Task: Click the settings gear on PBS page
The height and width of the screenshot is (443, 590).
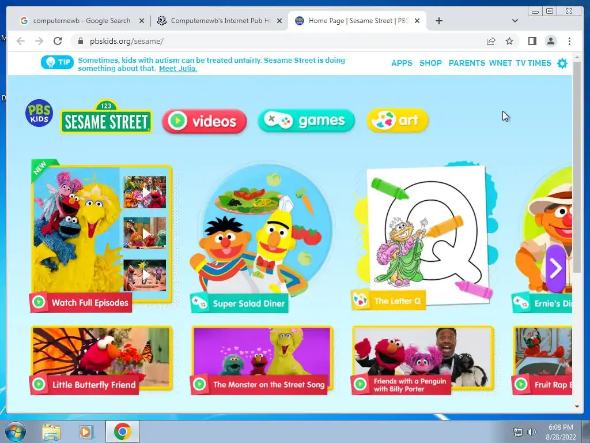Action: coord(562,63)
